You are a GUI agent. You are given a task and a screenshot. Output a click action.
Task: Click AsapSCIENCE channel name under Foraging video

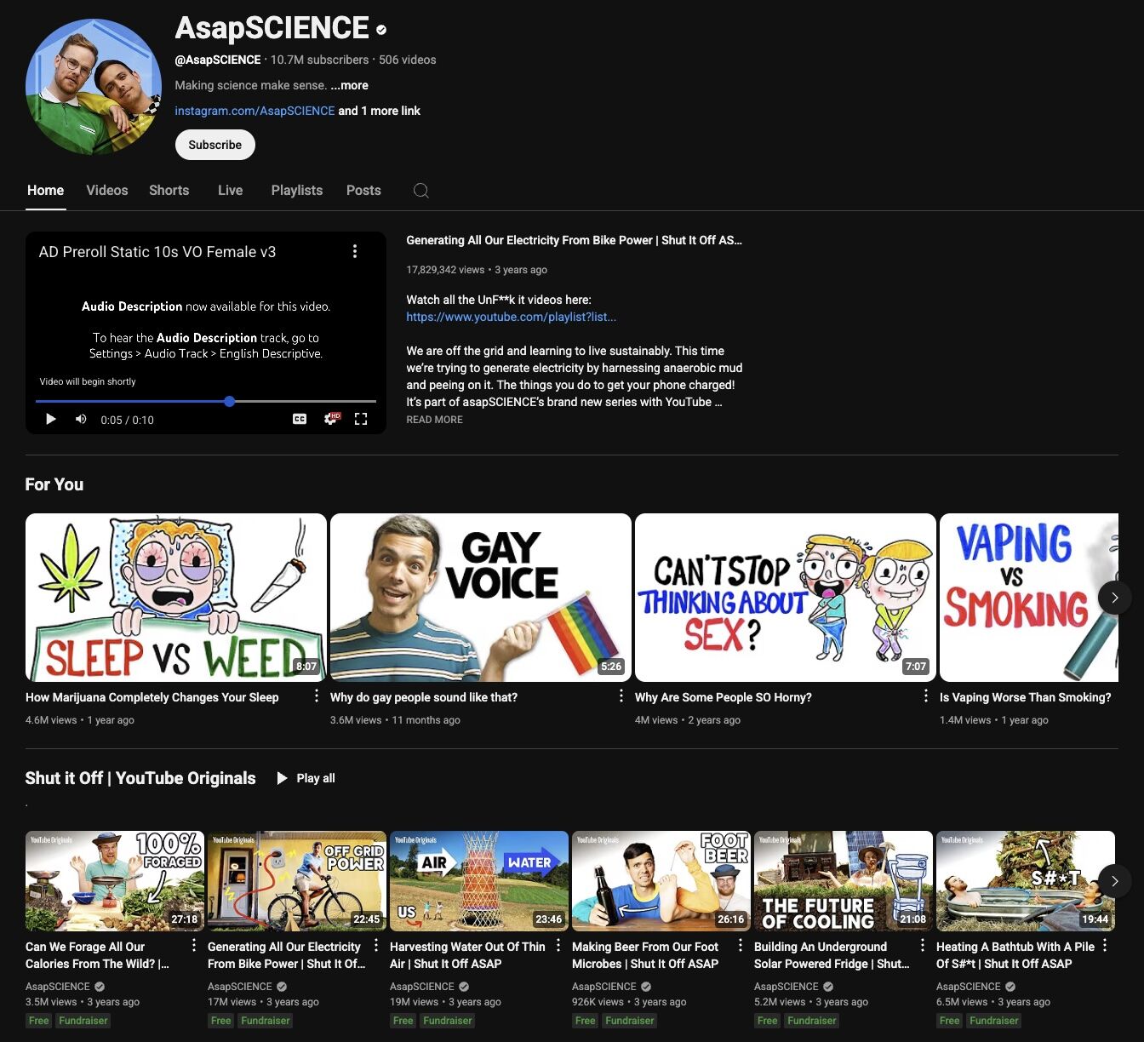point(58,987)
